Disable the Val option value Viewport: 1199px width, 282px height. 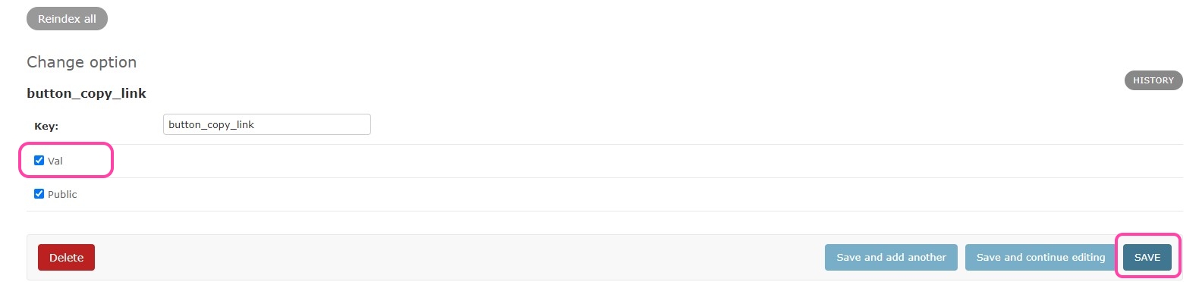point(39,161)
